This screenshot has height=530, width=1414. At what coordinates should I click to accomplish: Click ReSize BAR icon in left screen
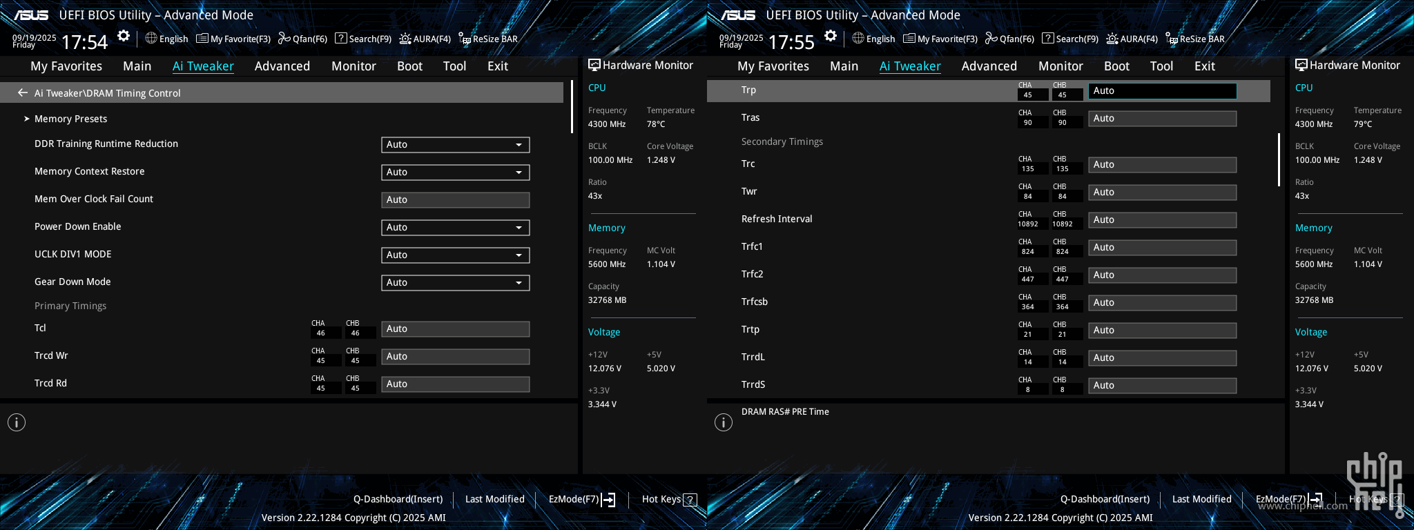point(488,39)
